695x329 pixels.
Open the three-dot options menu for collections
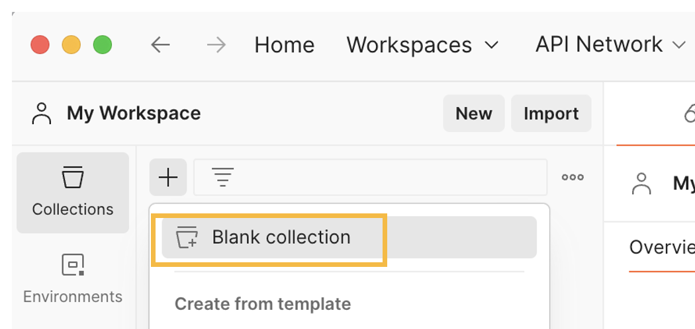[573, 177]
